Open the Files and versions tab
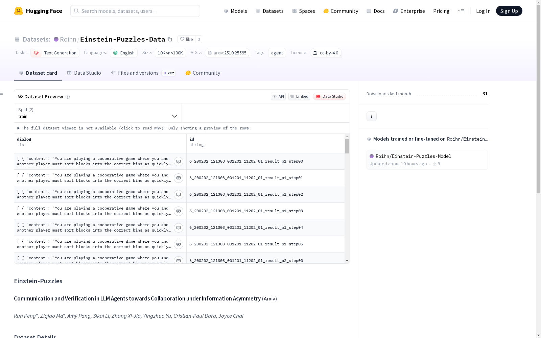This screenshot has height=338, width=541. coord(143,73)
